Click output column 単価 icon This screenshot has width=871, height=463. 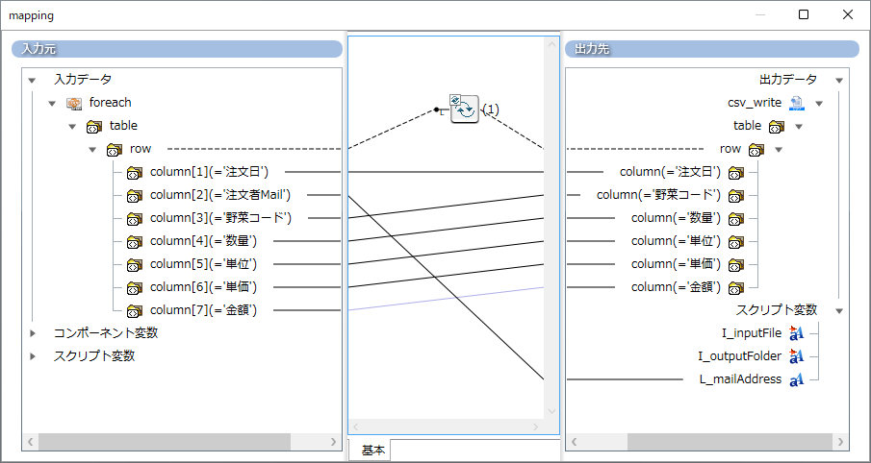(x=736, y=264)
